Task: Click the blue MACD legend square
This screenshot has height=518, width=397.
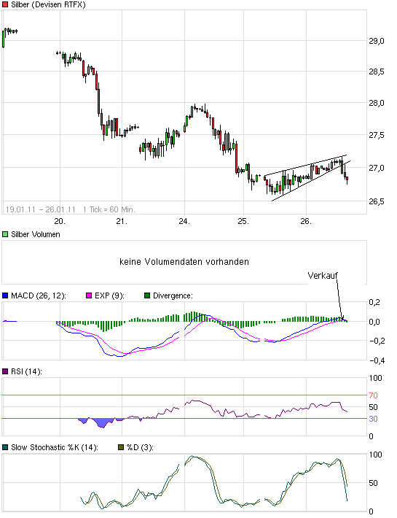Action: (5, 295)
